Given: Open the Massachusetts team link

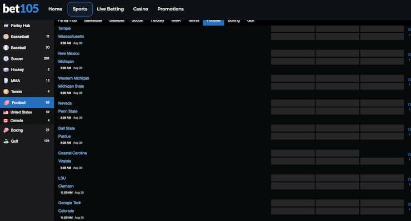Looking at the screenshot, I should (x=71, y=37).
